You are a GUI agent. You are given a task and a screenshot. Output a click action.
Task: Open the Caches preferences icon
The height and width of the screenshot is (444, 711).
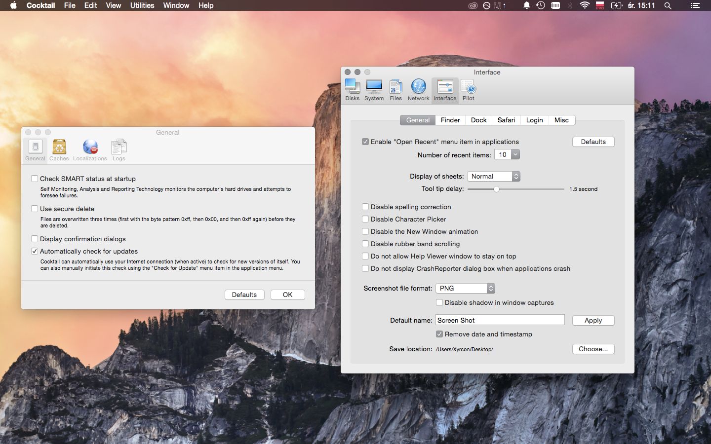click(x=59, y=150)
